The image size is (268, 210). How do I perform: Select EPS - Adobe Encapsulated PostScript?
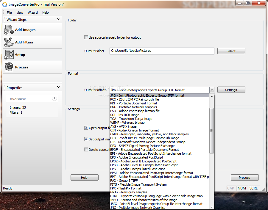pos(160,157)
